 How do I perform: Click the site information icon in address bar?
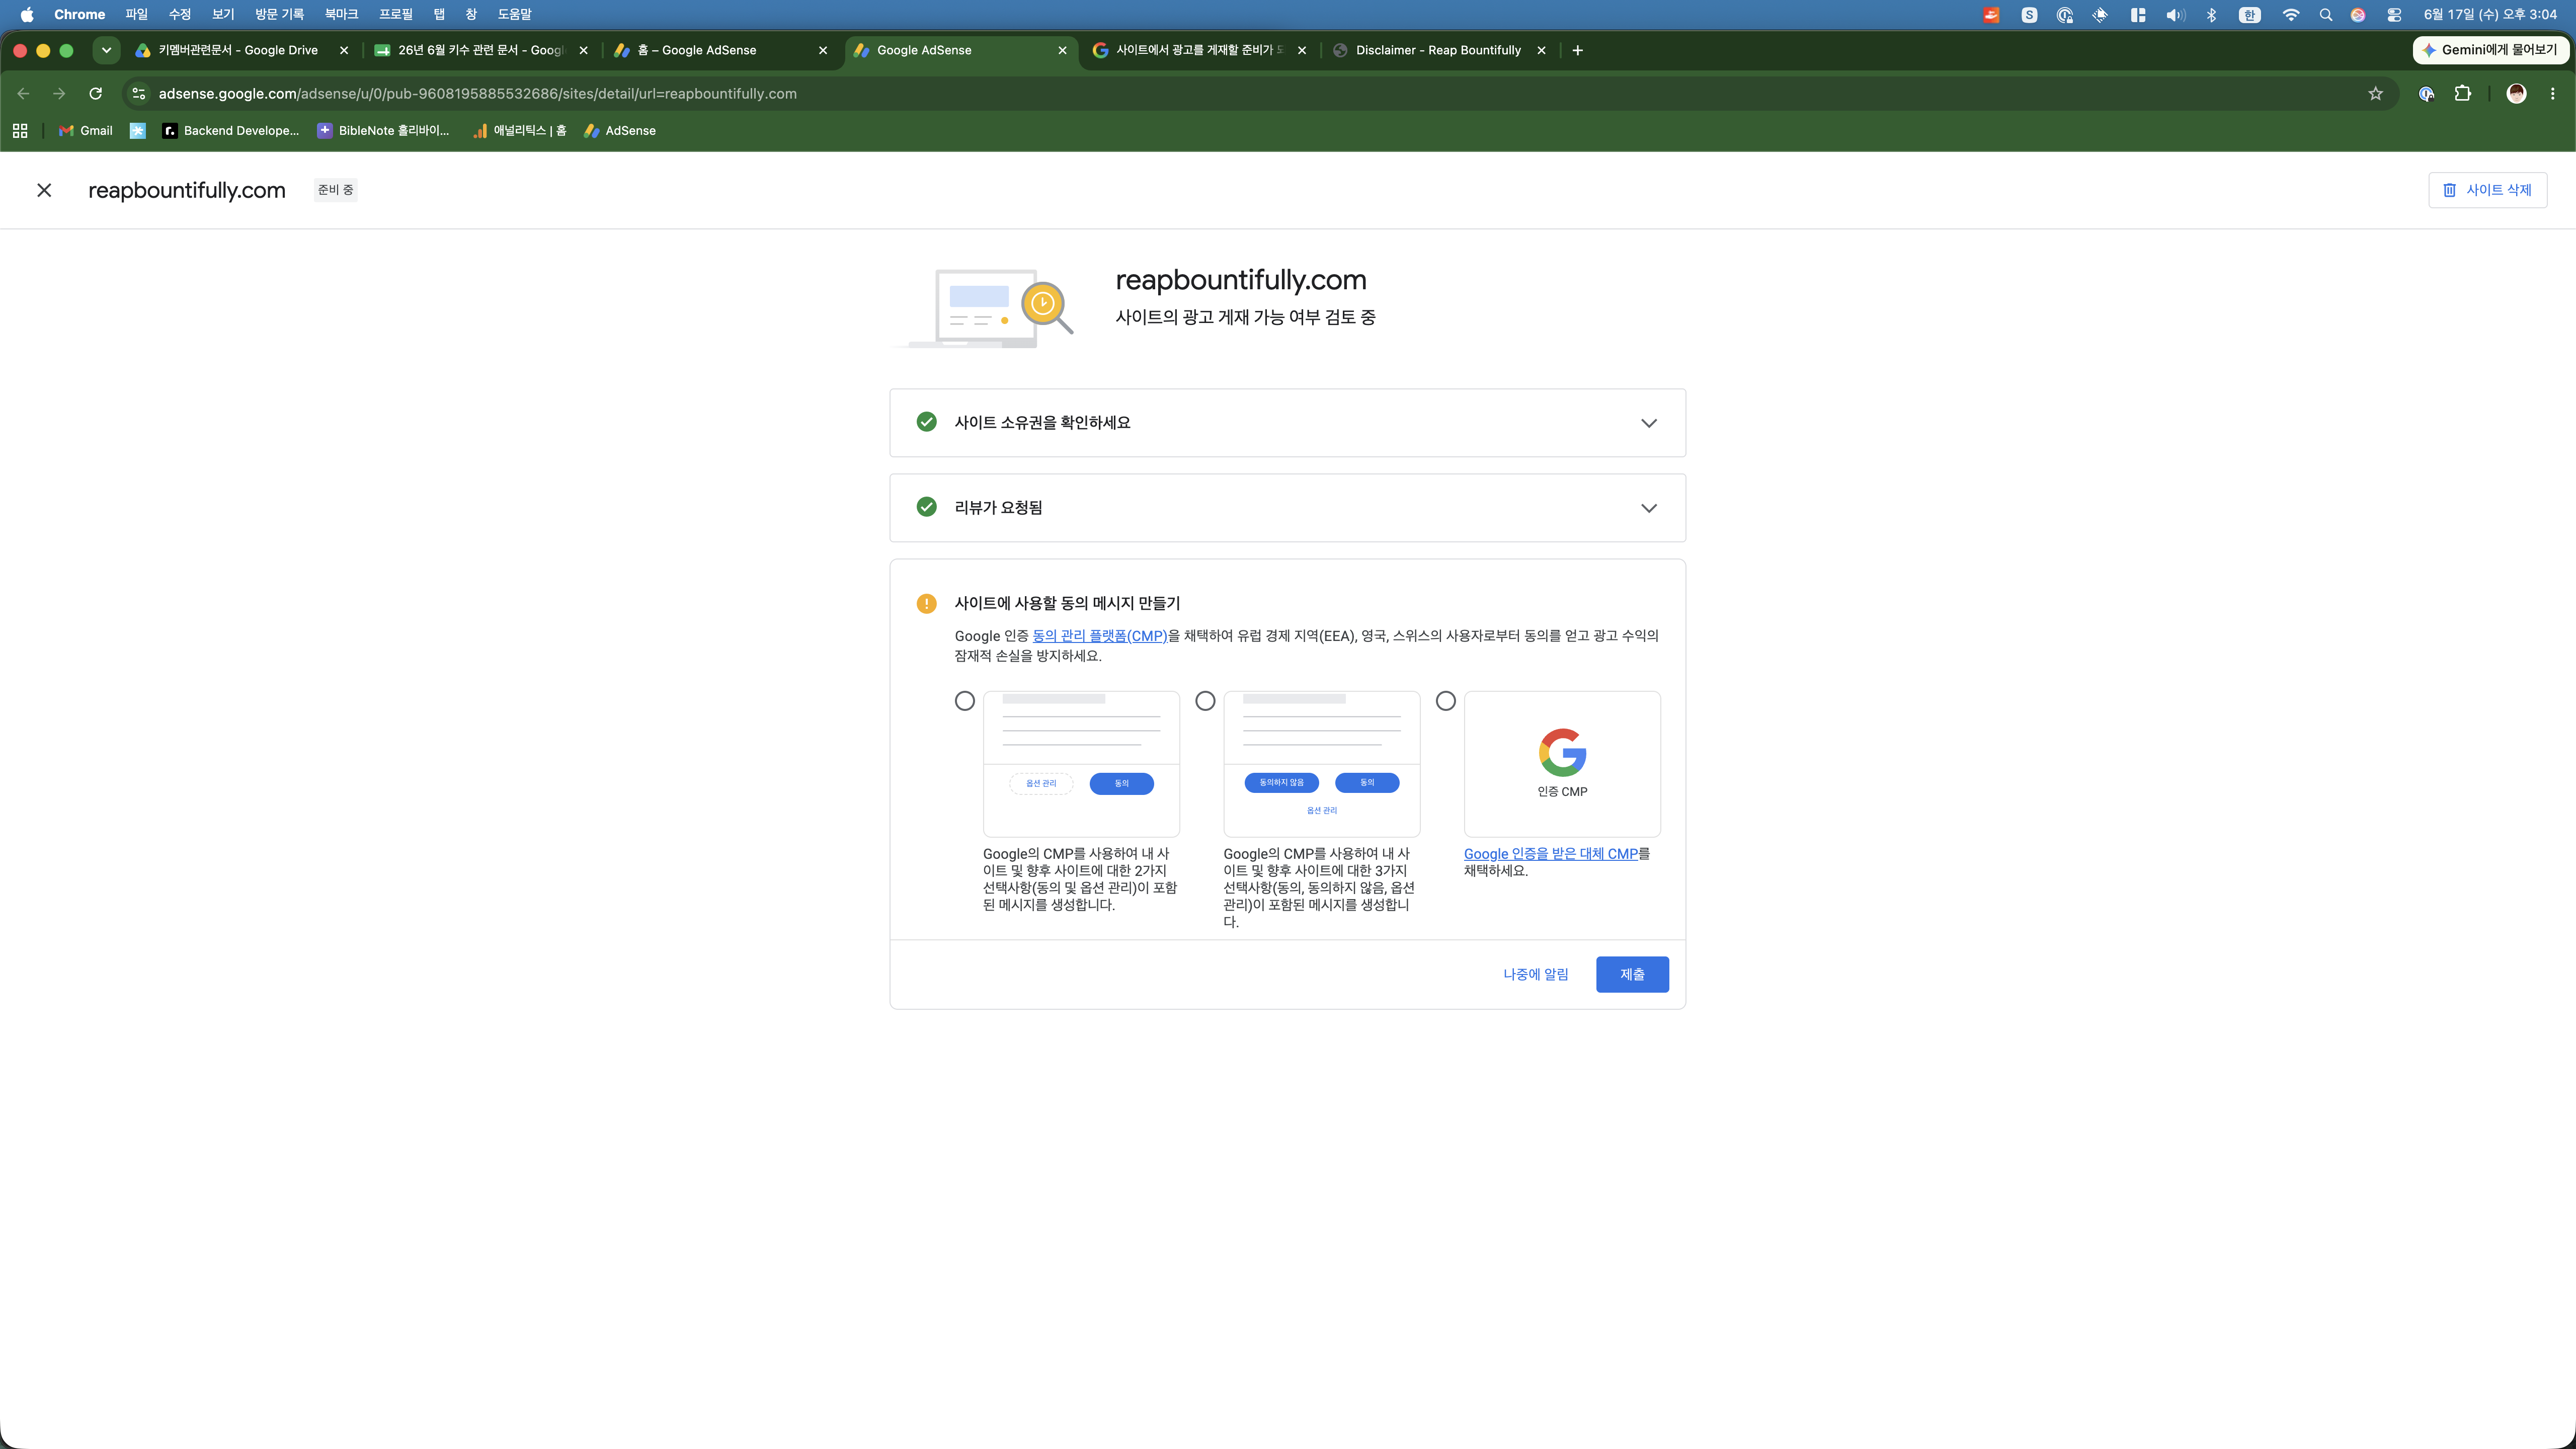click(x=139, y=94)
